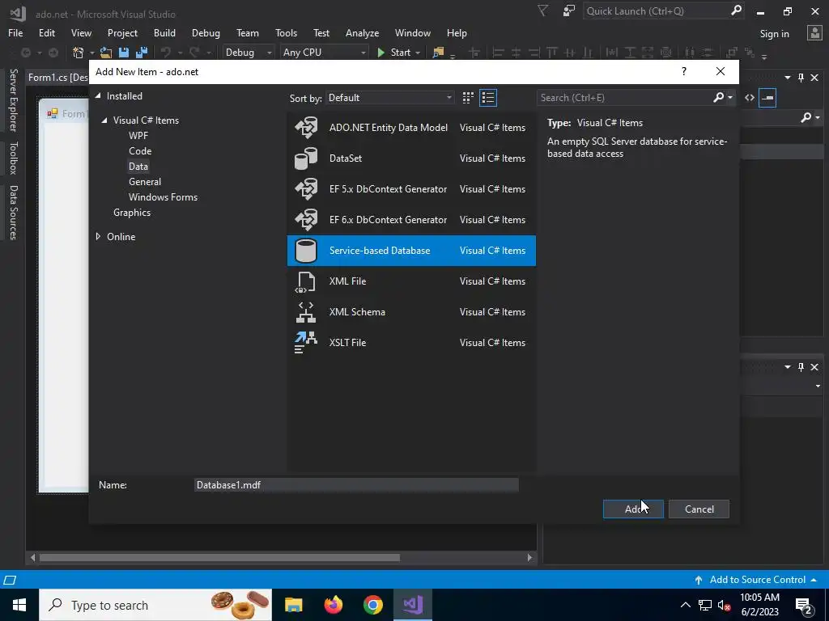The image size is (829, 621).
Task: Click the account avatar icon
Action: point(814,32)
